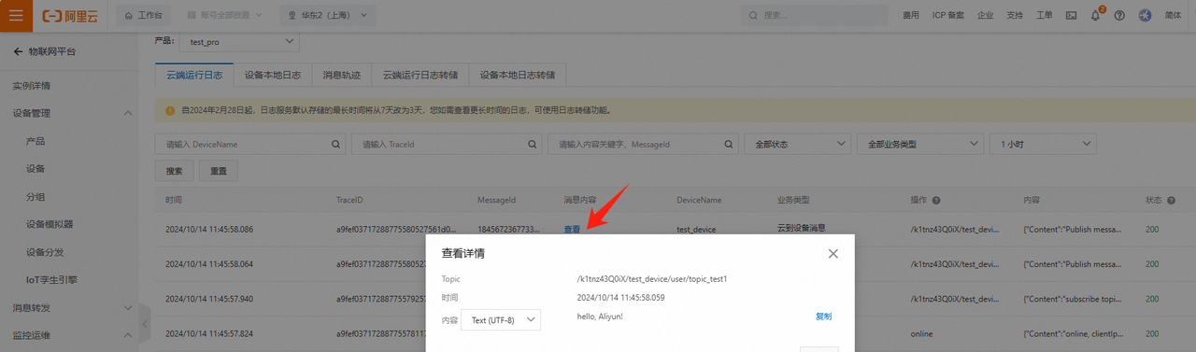Open the 1 小时 time range dropdown
This screenshot has height=352, width=1196.
[1043, 145]
